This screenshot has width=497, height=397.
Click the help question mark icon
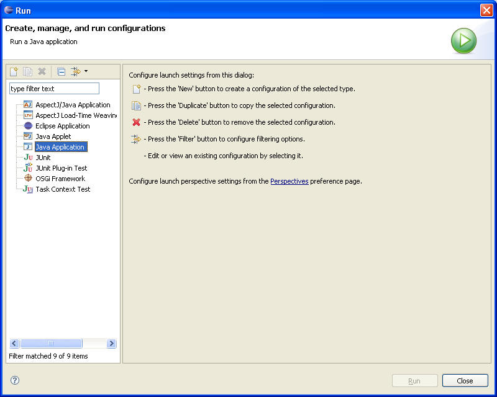15,380
